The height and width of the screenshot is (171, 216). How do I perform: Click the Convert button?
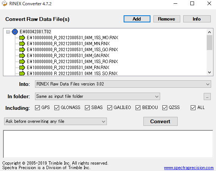[161, 121]
